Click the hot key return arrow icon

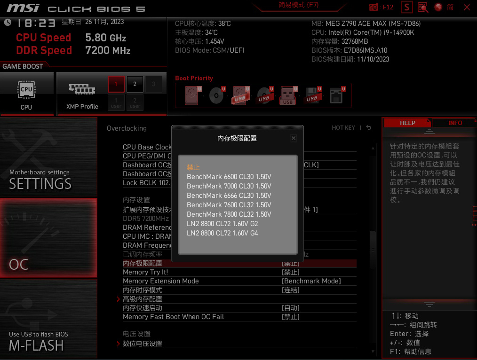click(x=369, y=127)
